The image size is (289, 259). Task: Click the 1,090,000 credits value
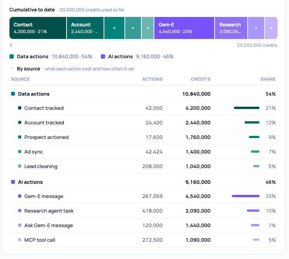pyautogui.click(x=198, y=240)
